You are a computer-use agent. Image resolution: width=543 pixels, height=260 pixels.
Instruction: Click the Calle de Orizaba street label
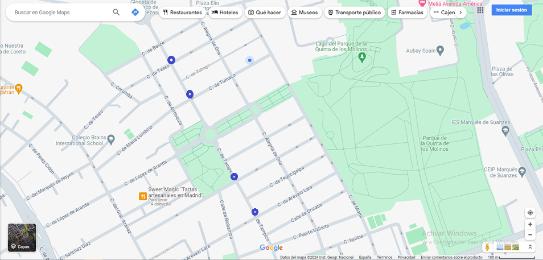tap(306, 213)
